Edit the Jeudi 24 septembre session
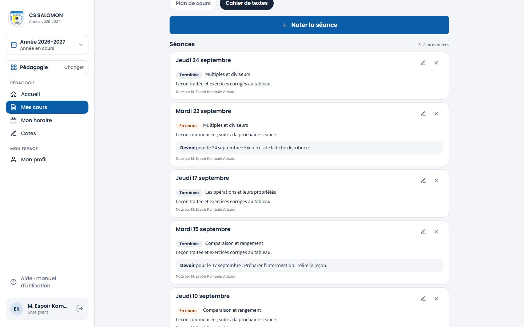Viewport: 524px width, 327px height. (x=423, y=63)
